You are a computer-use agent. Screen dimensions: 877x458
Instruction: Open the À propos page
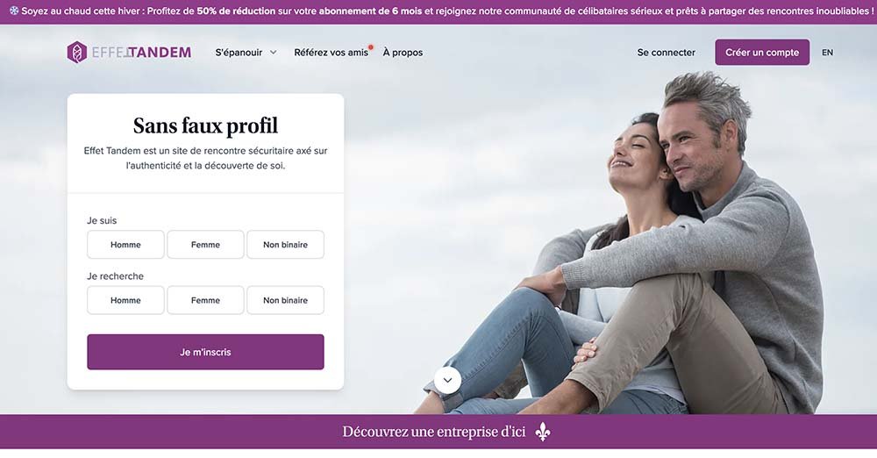pyautogui.click(x=403, y=53)
